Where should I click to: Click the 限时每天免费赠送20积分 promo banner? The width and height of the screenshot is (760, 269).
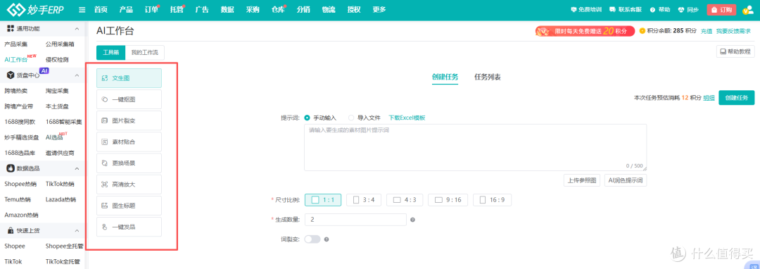(x=585, y=31)
